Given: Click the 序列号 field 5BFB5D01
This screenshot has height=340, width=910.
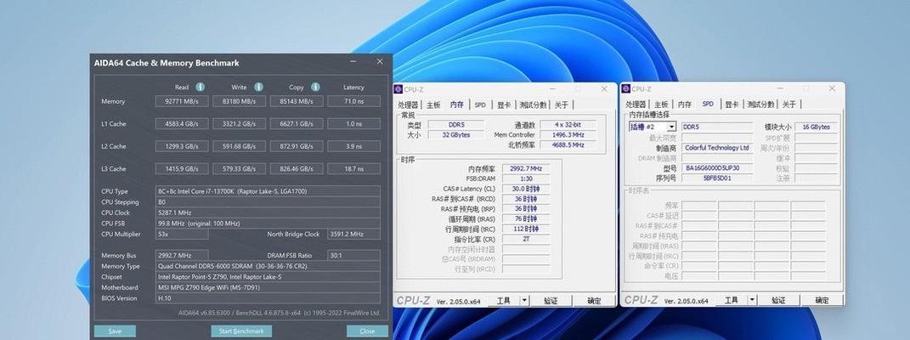Looking at the screenshot, I should [717, 178].
